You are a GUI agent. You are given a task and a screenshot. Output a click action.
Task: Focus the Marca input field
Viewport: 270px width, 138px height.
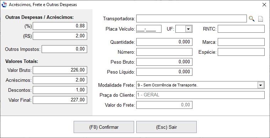pos(241,42)
